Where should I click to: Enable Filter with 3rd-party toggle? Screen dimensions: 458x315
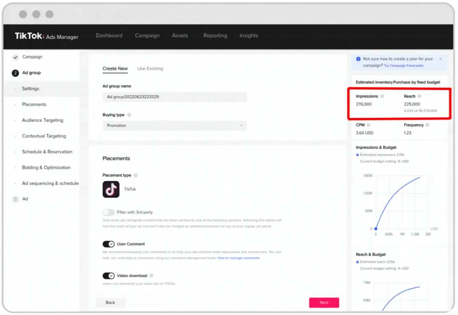pos(109,212)
